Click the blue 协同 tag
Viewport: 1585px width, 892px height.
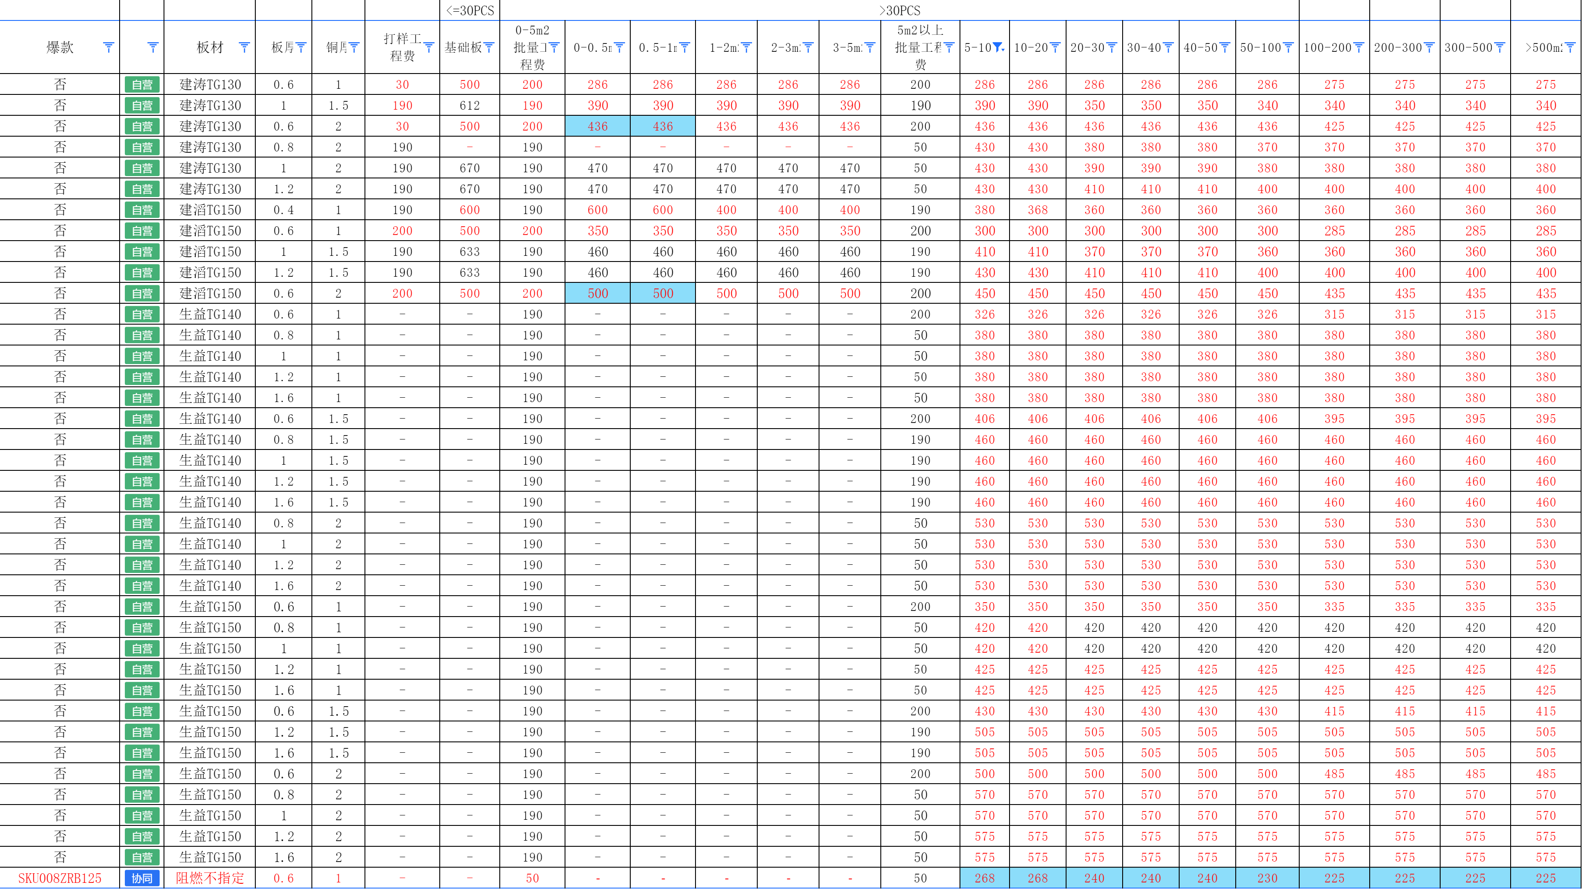(142, 878)
